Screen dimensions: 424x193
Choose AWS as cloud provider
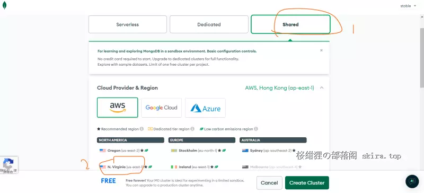tap(117, 108)
